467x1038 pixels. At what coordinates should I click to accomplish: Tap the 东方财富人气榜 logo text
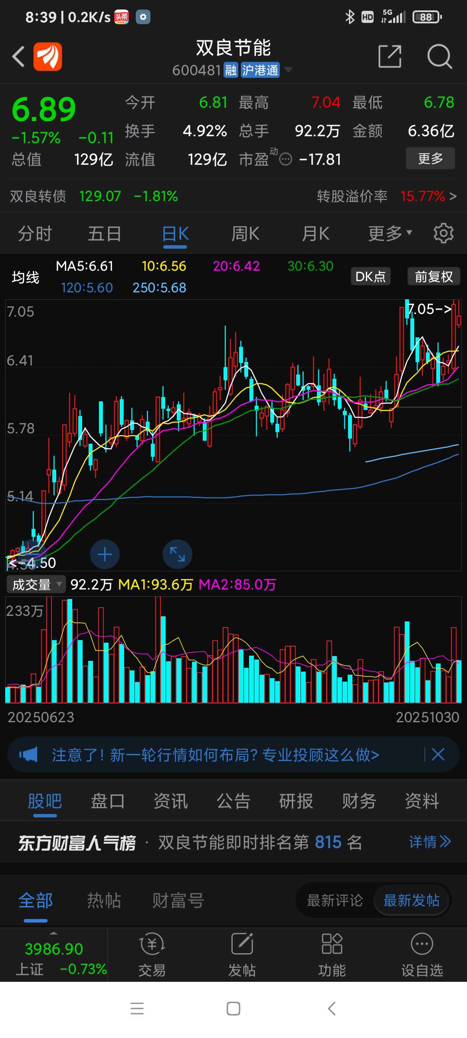[x=77, y=843]
